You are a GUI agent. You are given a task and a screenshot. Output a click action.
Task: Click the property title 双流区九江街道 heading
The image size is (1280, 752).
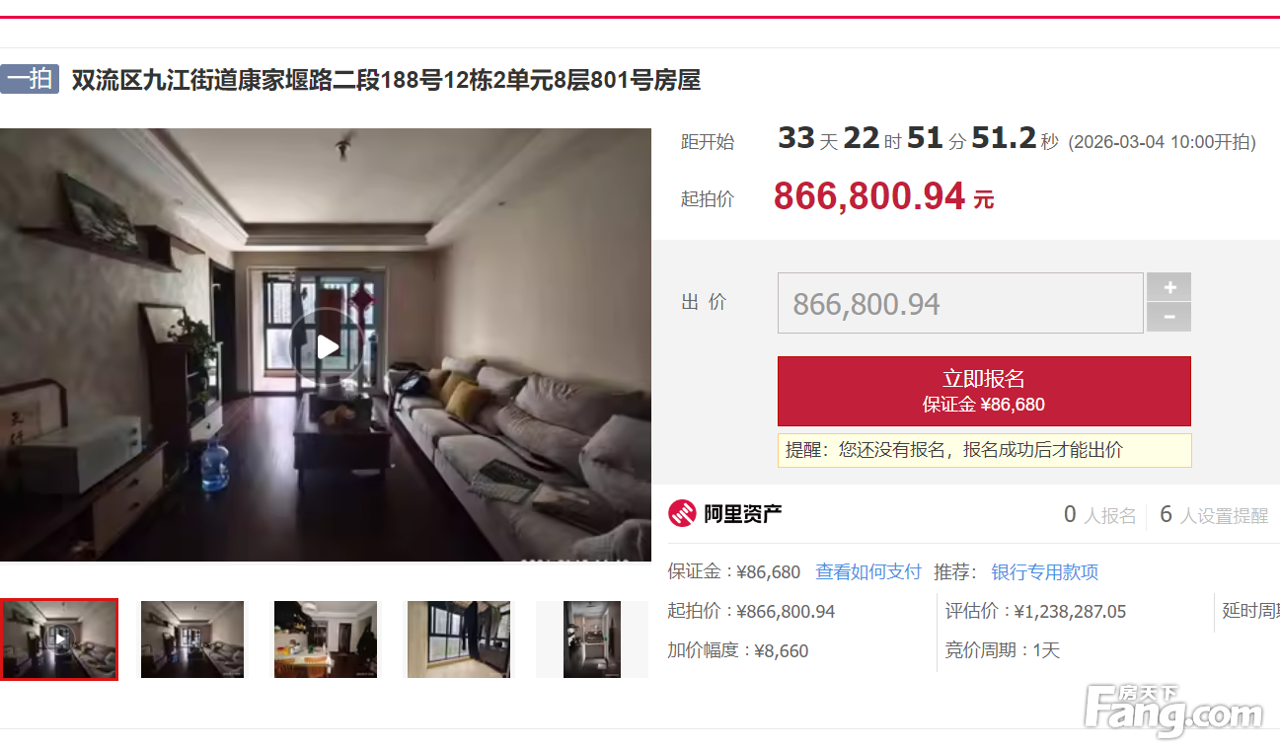(x=386, y=80)
